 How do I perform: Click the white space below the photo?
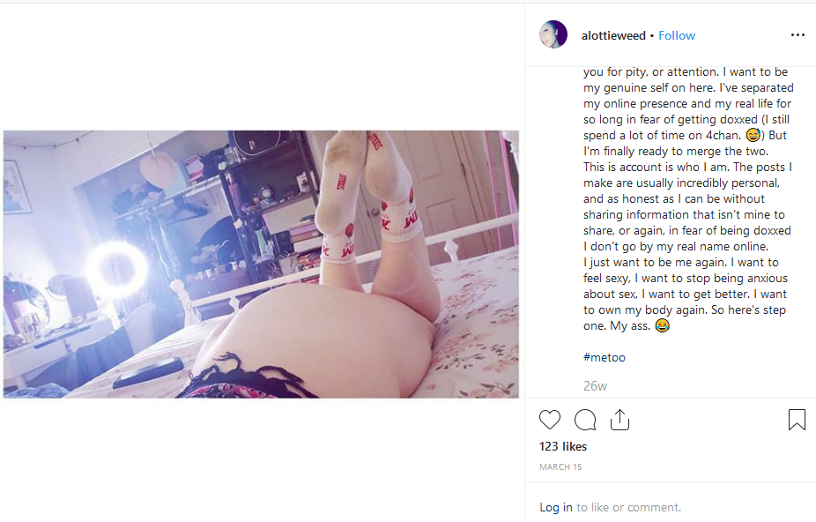(x=261, y=459)
